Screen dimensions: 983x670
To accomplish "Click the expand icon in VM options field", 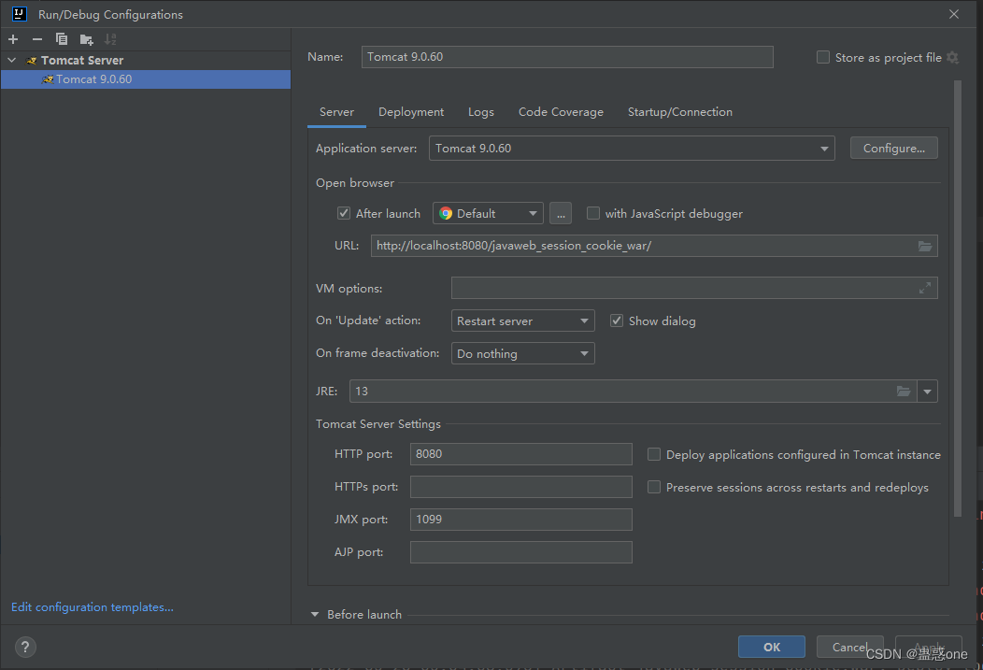I will 924,288.
